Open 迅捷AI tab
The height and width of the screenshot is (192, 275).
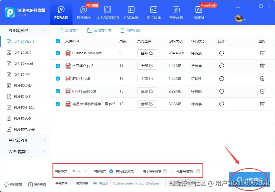[199, 12]
